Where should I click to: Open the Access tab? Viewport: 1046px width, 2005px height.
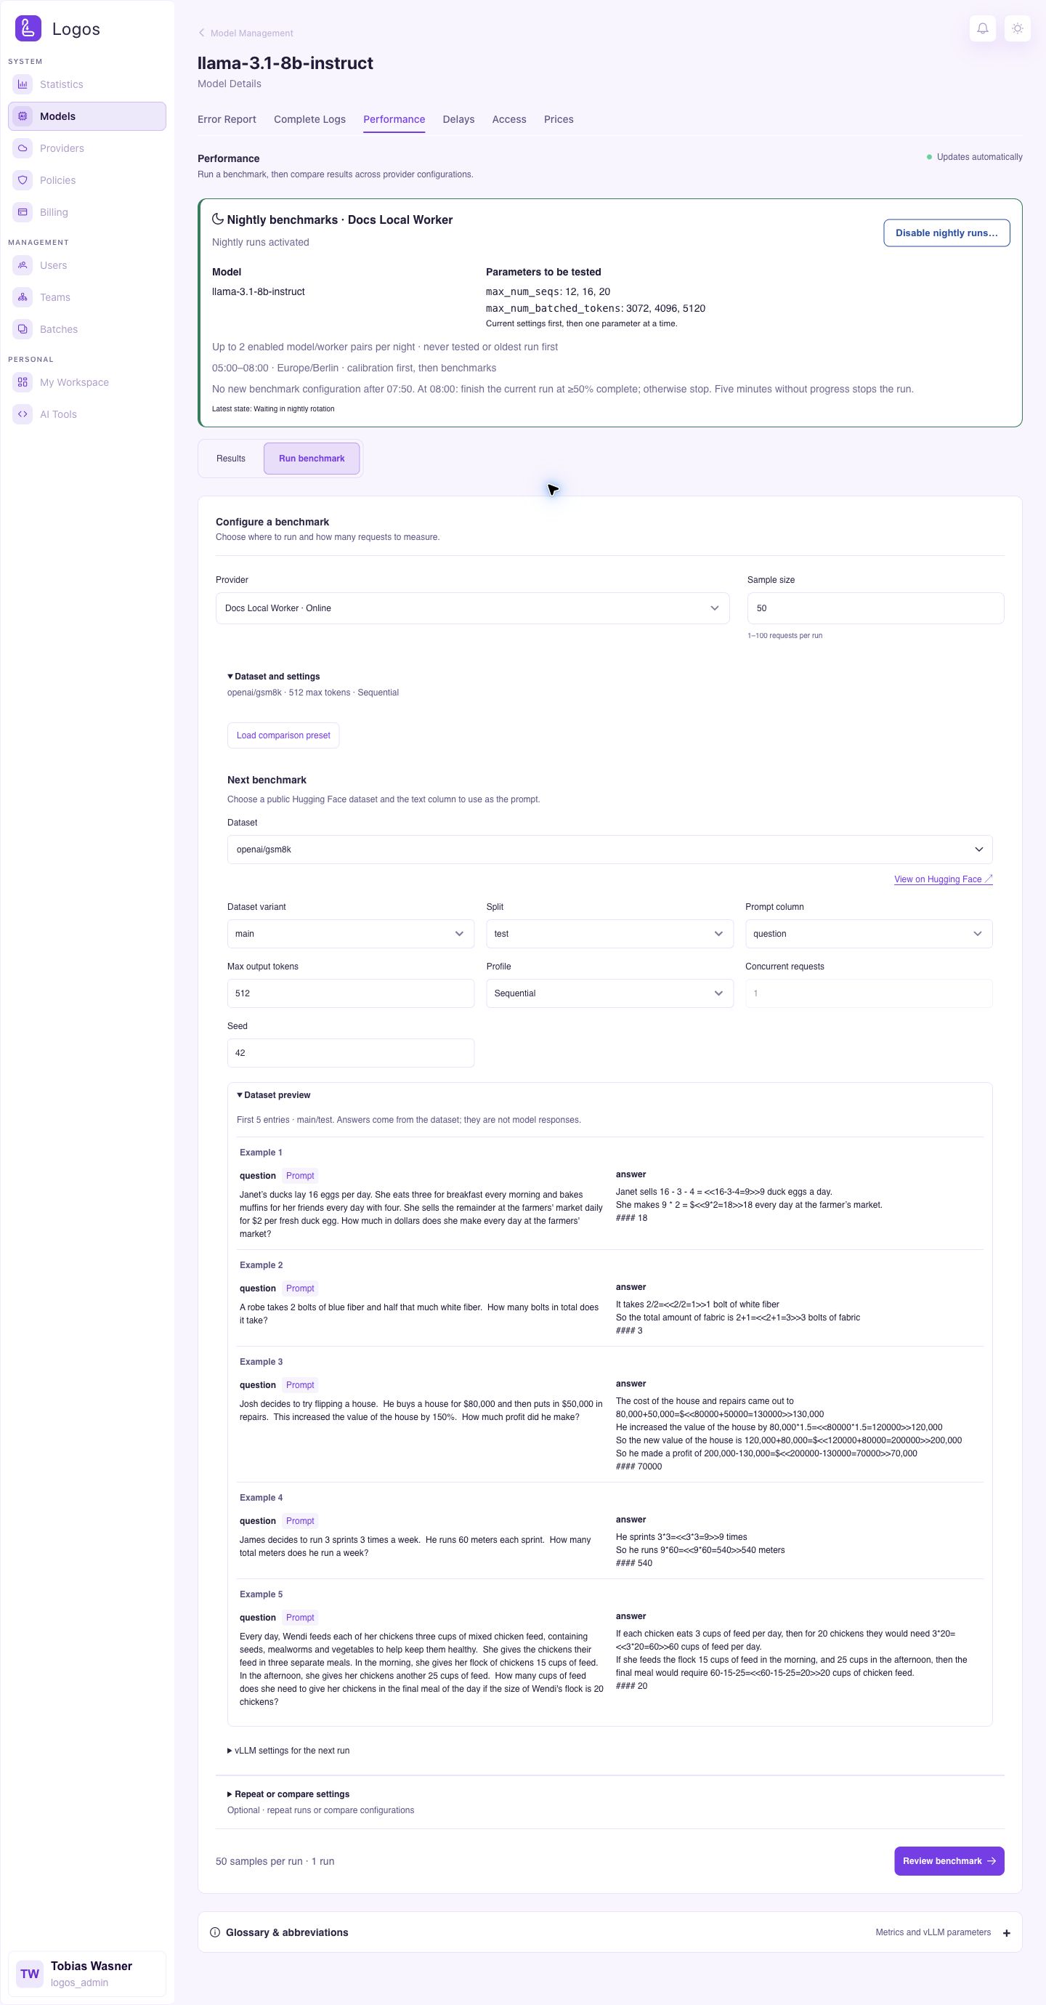[x=509, y=119]
